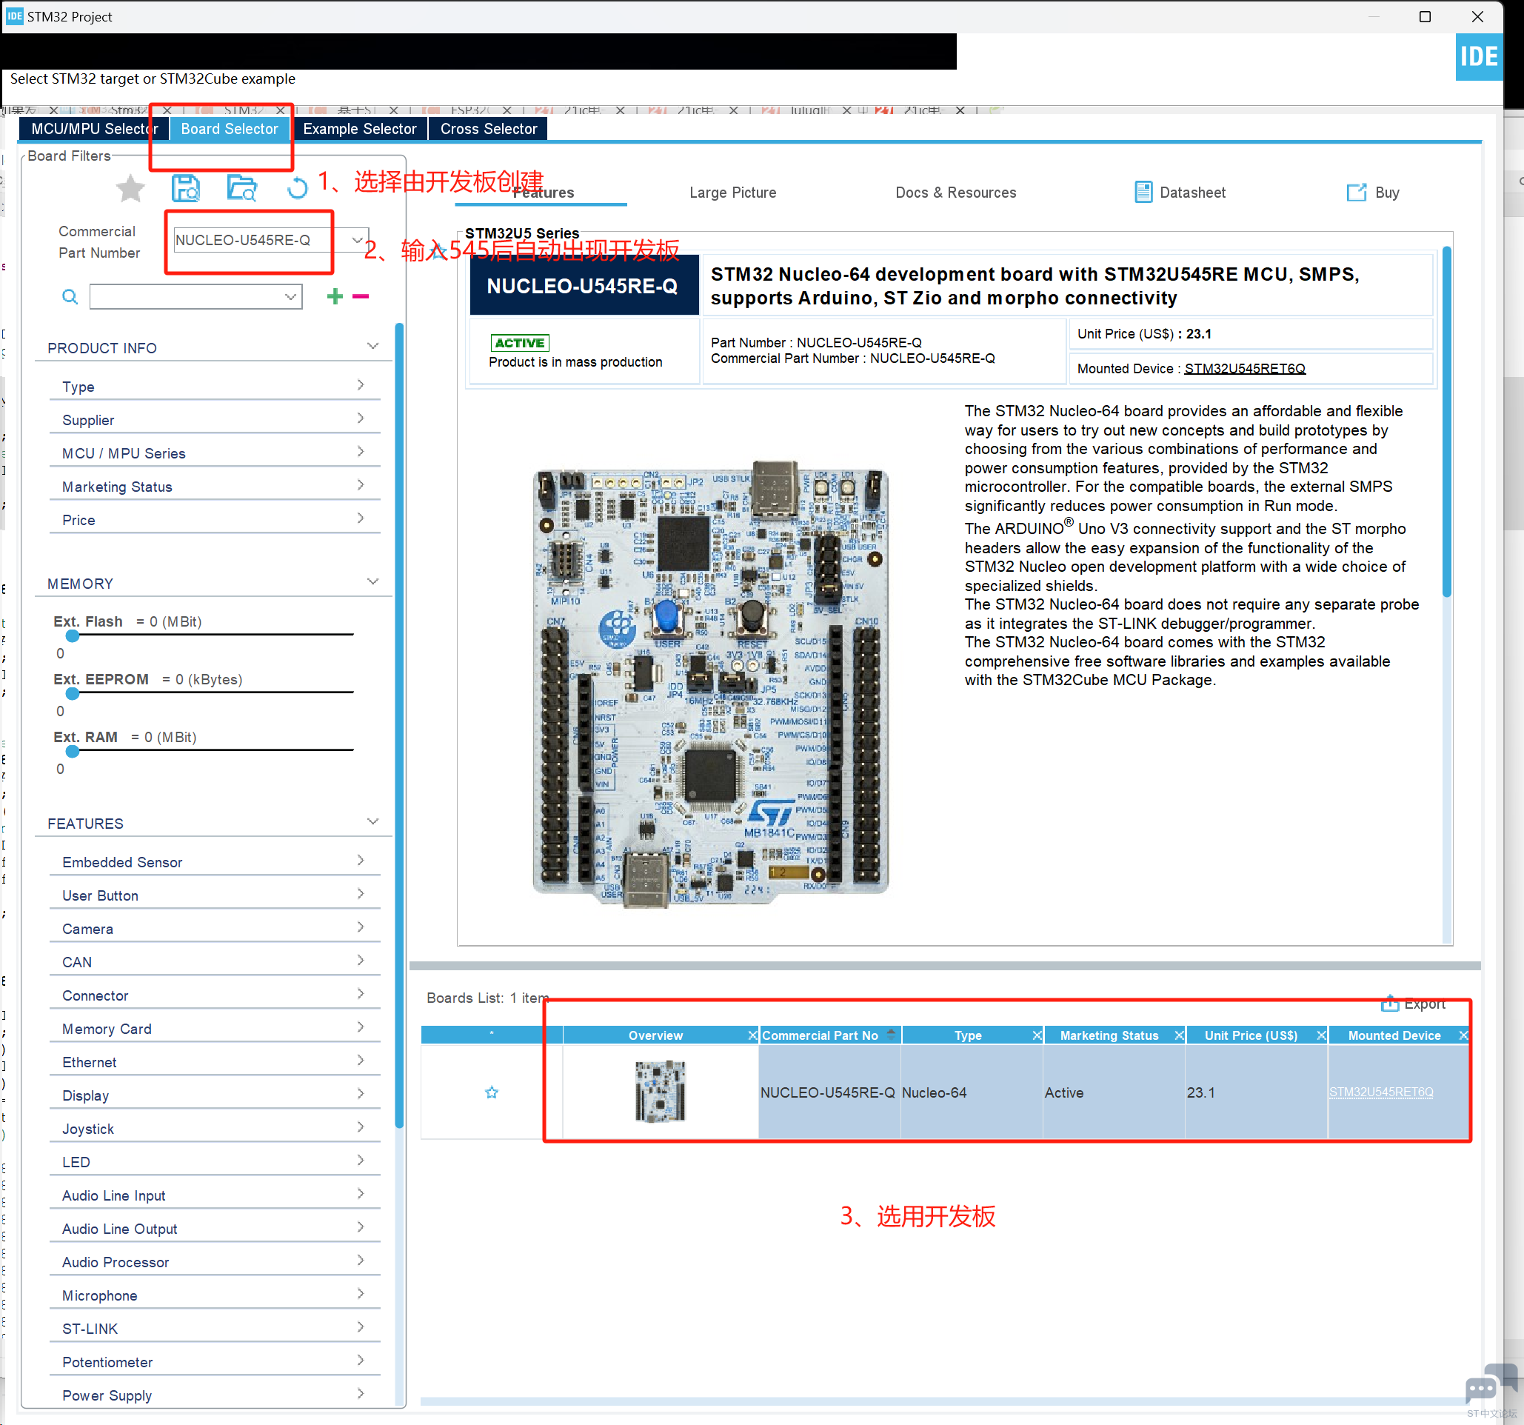Expand the Supplier filter
The height and width of the screenshot is (1425, 1524).
point(215,419)
